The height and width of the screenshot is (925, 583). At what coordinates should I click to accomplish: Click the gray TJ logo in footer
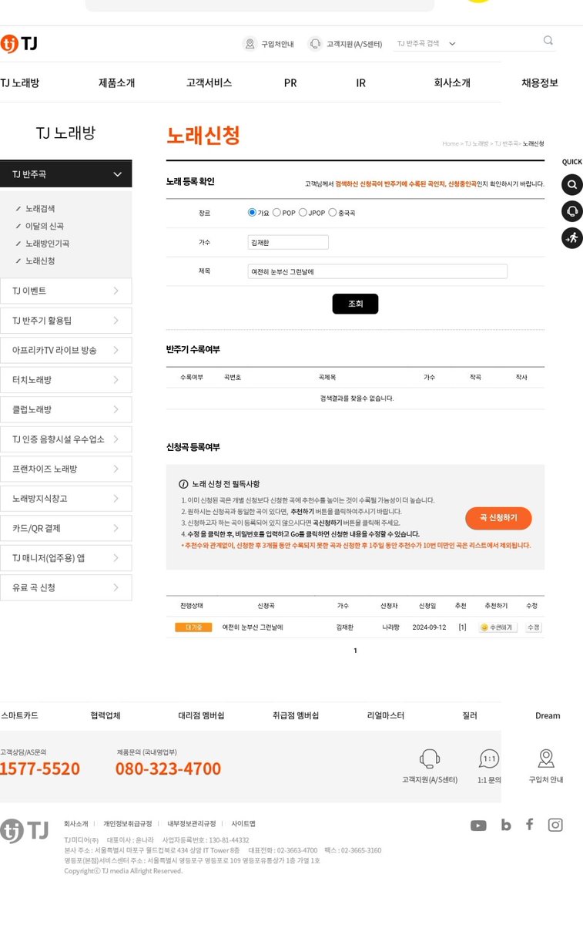(24, 830)
